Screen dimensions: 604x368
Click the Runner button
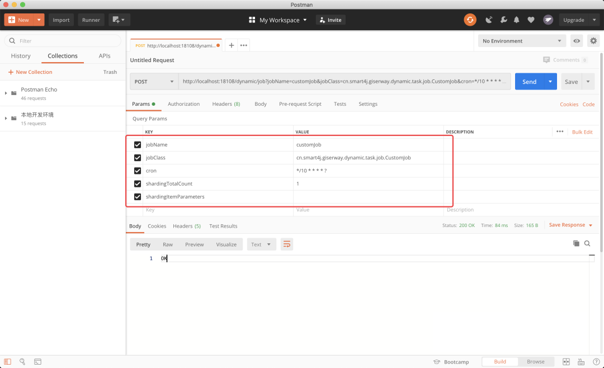(x=91, y=20)
